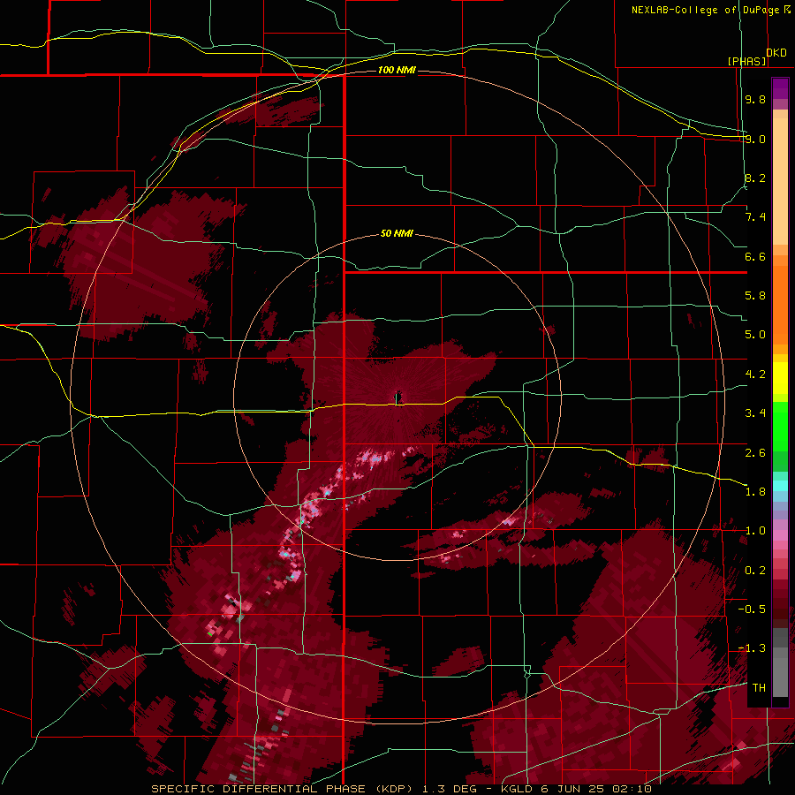This screenshot has width=795, height=795.
Task: Click the 5.0 scale value
Action: [755, 335]
